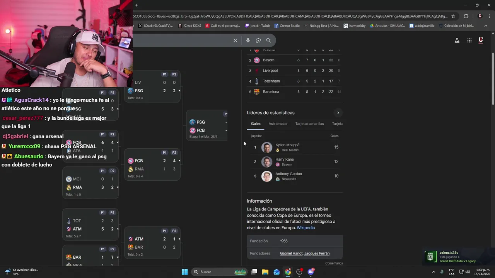Screen dimensions: 495x278
Task: Open the valencia25c game notification
Action: [458, 257]
